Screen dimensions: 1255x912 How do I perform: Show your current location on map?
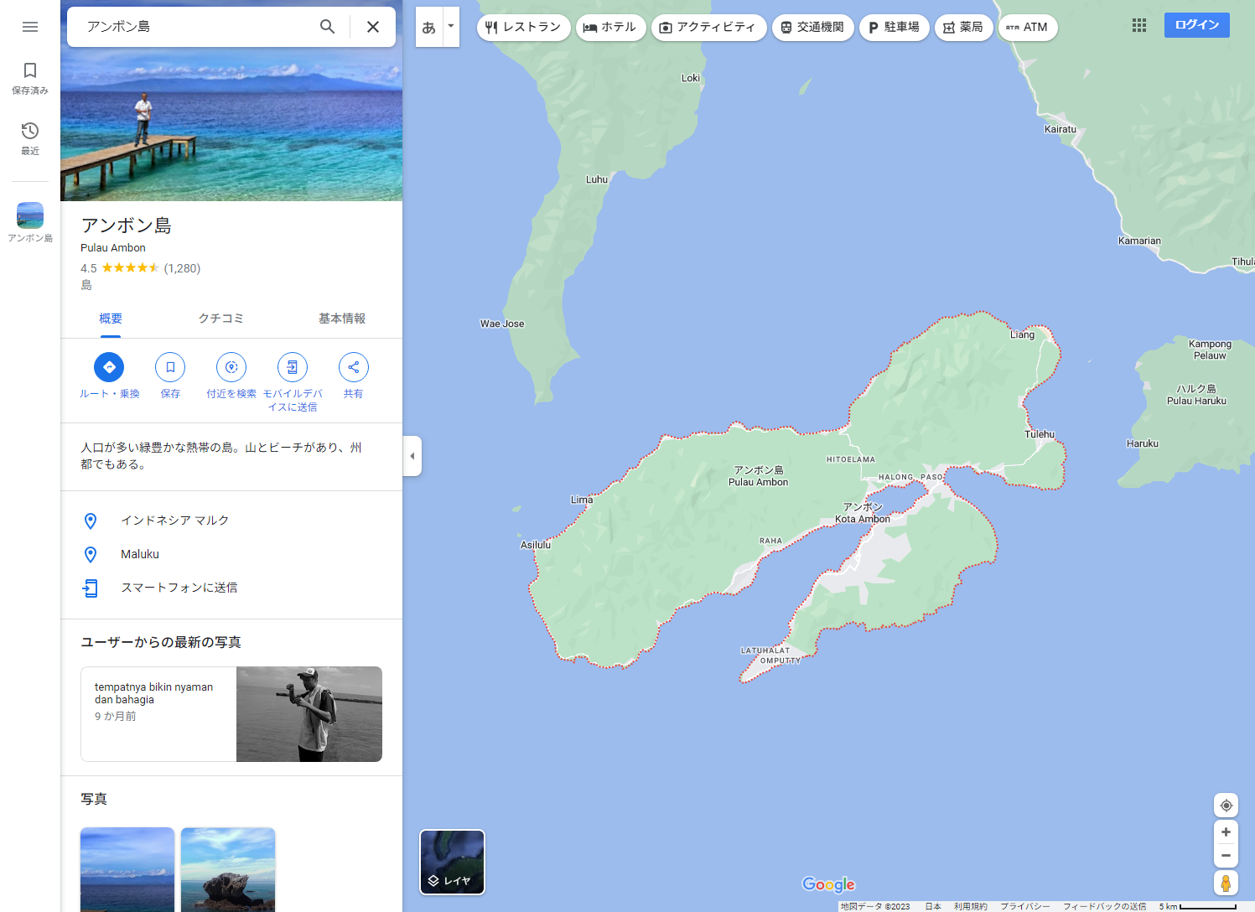[1226, 806]
